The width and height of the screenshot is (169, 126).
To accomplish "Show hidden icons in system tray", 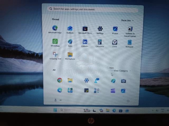I will tap(153, 111).
